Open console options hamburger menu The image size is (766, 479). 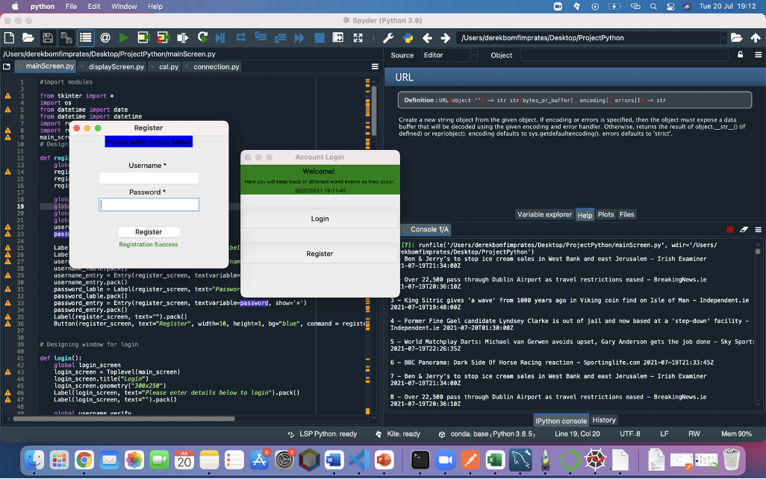coord(759,230)
